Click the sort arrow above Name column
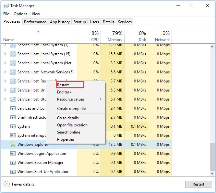The image size is (216, 193). point(38,32)
